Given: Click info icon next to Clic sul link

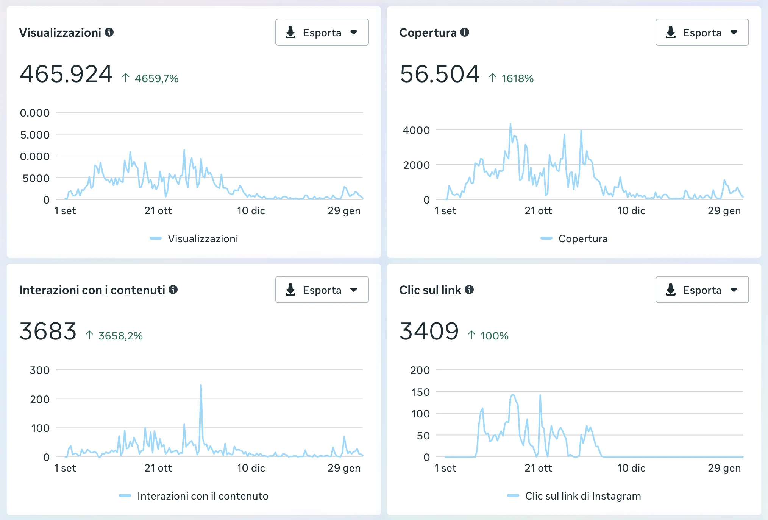Looking at the screenshot, I should point(469,290).
